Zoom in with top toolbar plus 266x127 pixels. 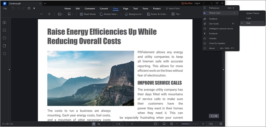click(49, 14)
